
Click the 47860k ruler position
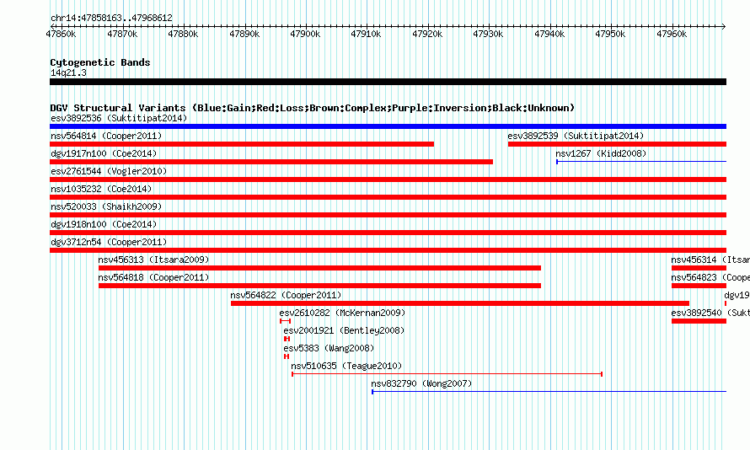click(61, 34)
